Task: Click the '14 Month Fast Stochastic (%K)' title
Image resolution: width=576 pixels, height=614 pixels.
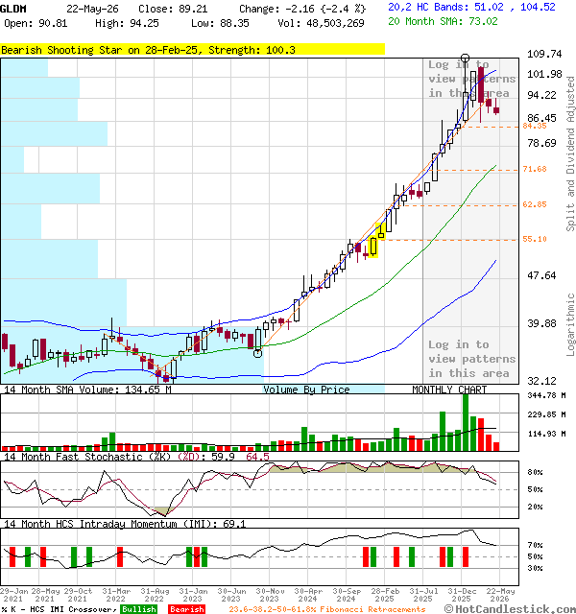Action: tap(87, 457)
